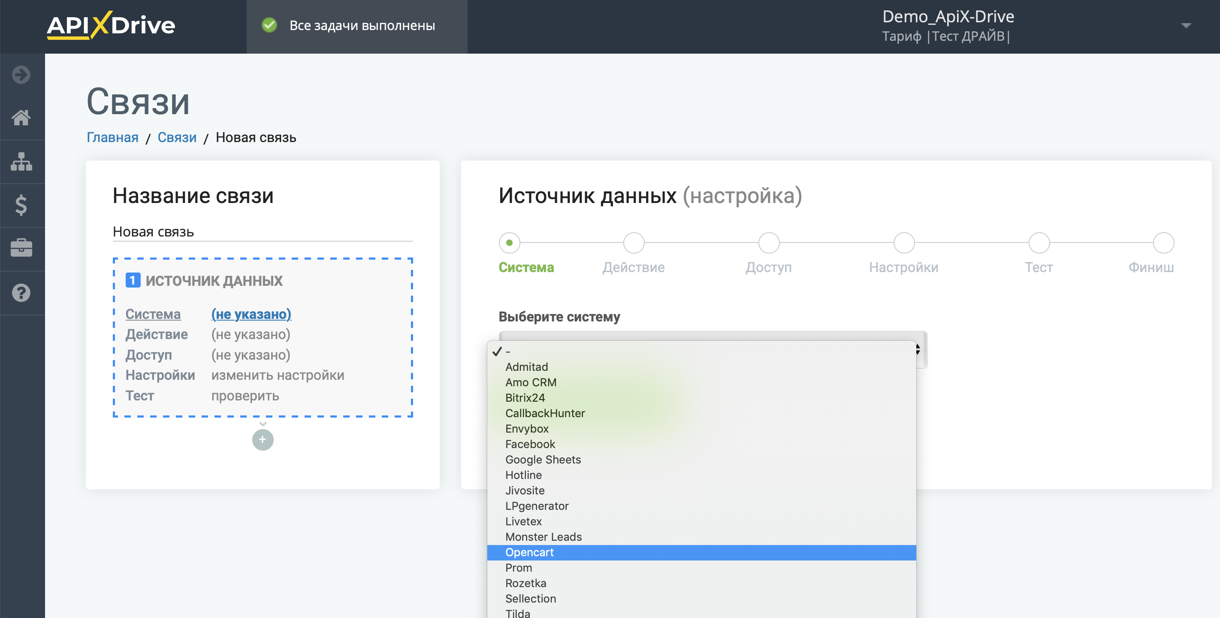Click the green tasks completed checkmark
The image size is (1220, 618).
pos(269,25)
